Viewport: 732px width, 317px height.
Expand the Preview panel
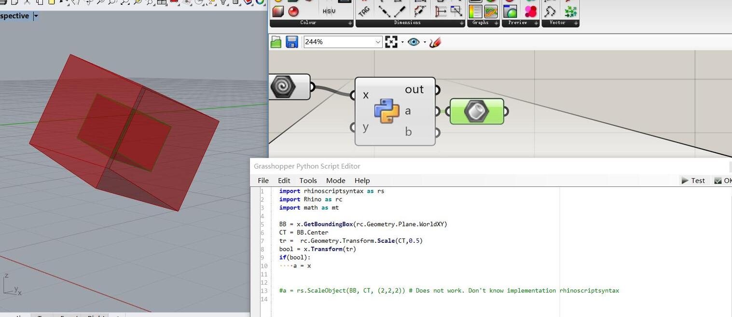pyautogui.click(x=536, y=23)
